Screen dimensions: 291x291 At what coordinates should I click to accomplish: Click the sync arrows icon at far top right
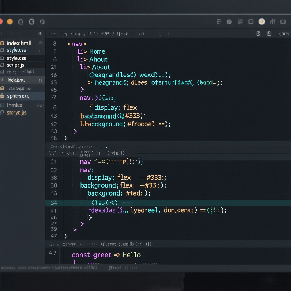[283, 22]
